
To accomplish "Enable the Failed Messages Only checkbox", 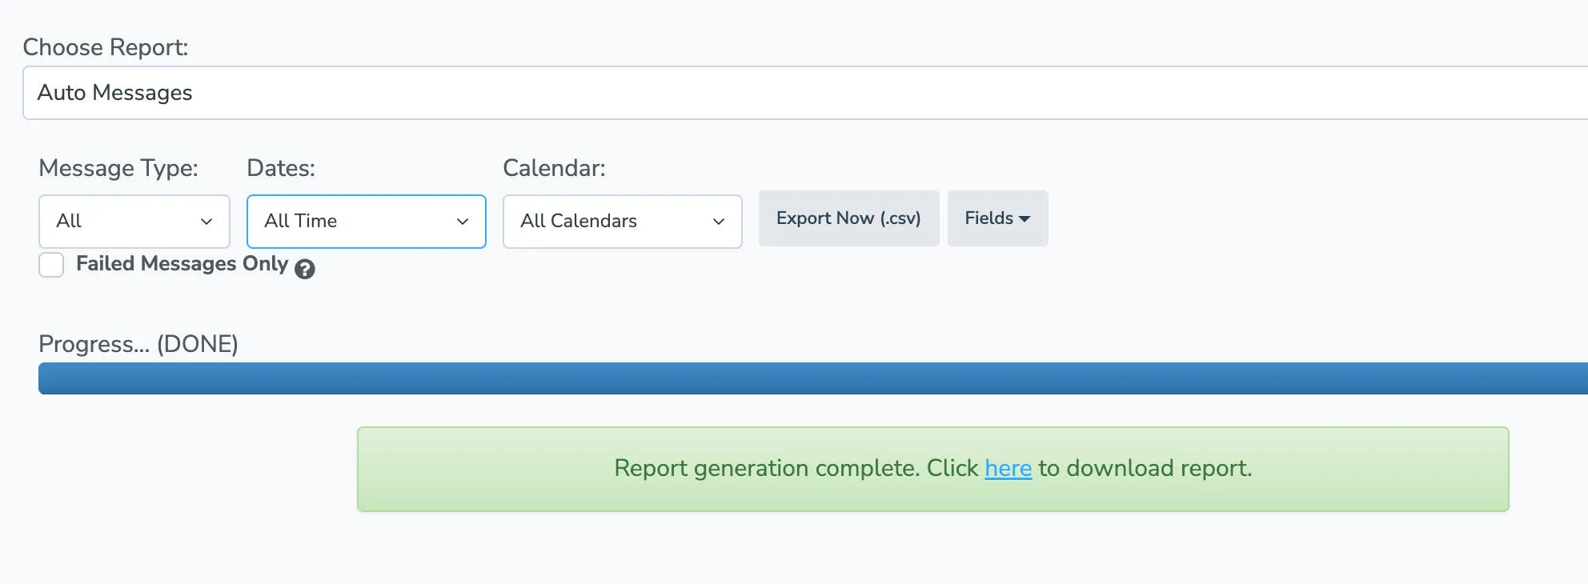I will [51, 265].
